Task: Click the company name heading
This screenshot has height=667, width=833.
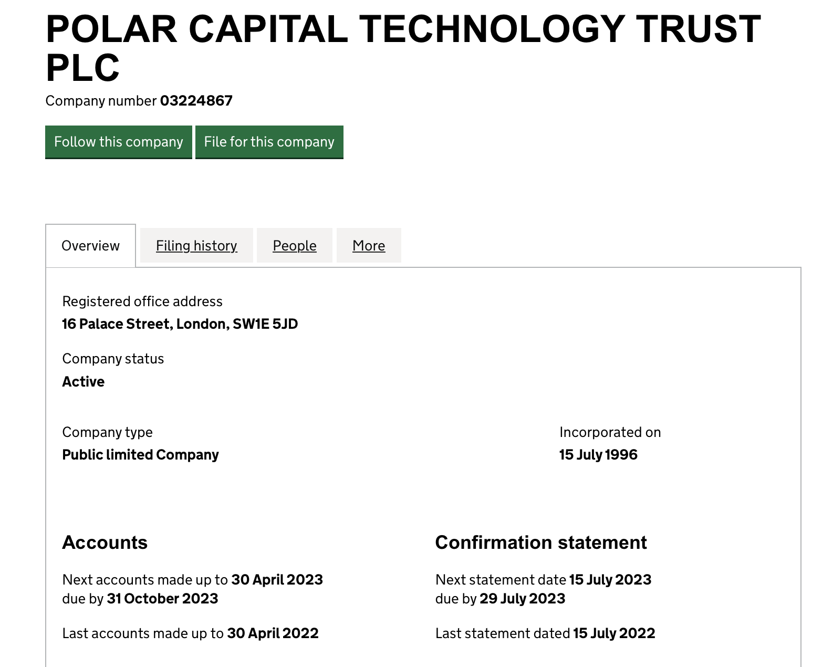Action: 403,48
